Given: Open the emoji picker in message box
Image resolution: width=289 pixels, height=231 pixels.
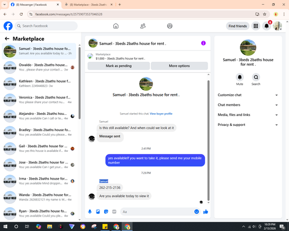Looking at the screenshot, I should click(197, 212).
